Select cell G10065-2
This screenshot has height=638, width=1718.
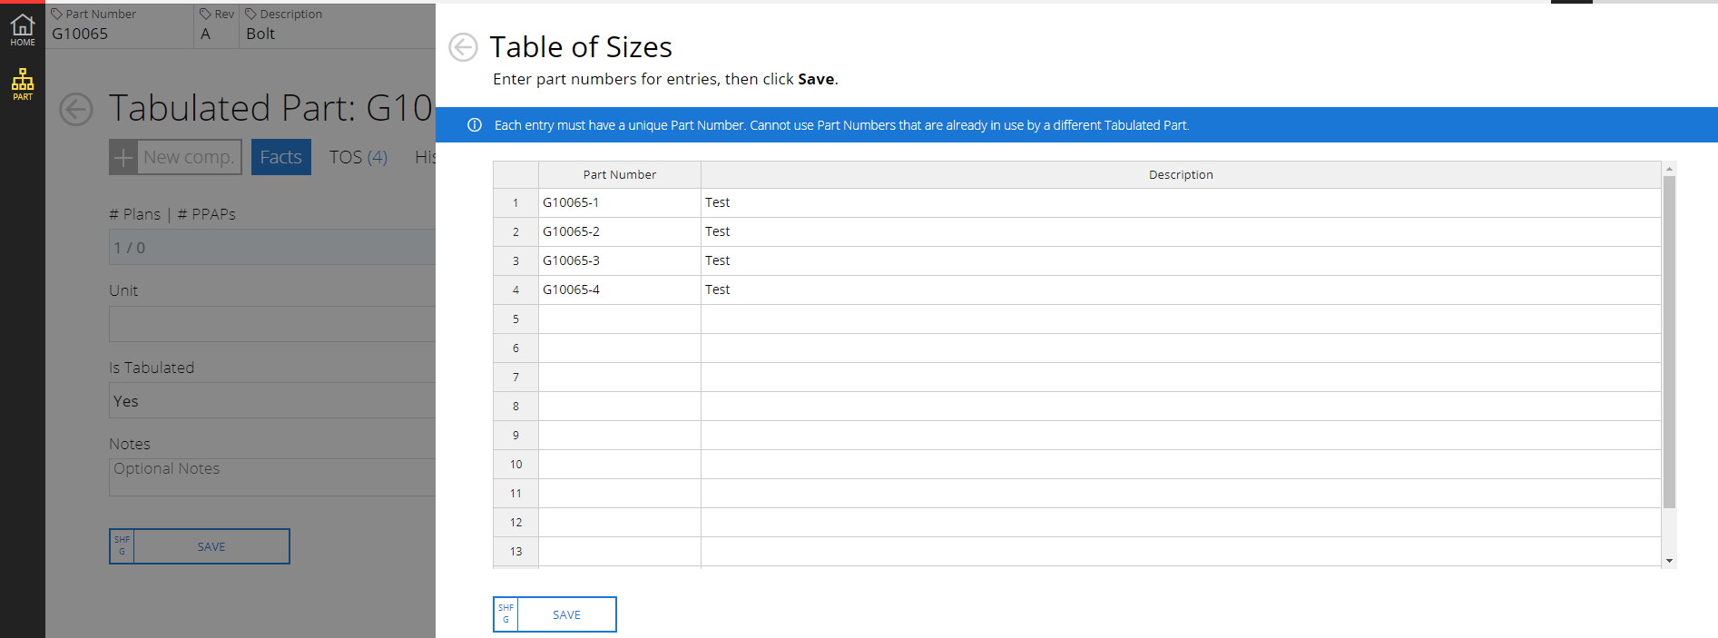620,231
